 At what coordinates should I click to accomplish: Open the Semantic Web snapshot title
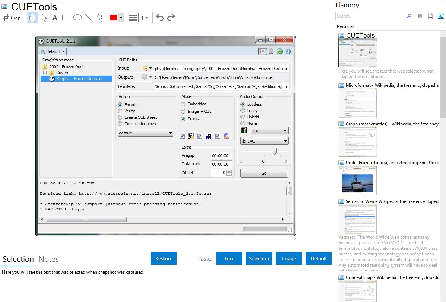point(392,201)
